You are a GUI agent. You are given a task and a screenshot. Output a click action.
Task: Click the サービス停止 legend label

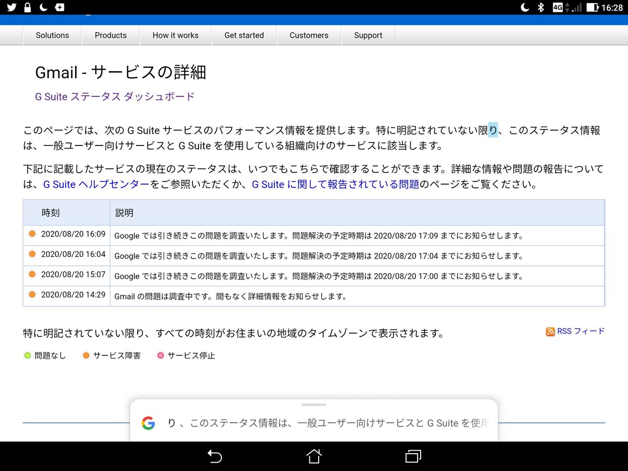click(x=191, y=356)
